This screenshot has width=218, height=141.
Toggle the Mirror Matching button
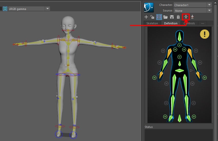[159, 17]
